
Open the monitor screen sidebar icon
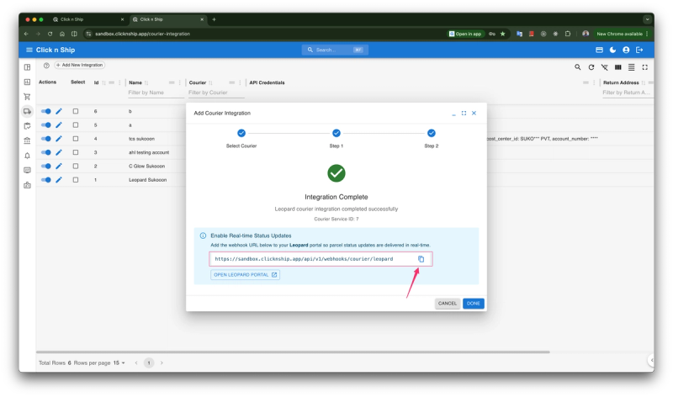tap(27, 171)
